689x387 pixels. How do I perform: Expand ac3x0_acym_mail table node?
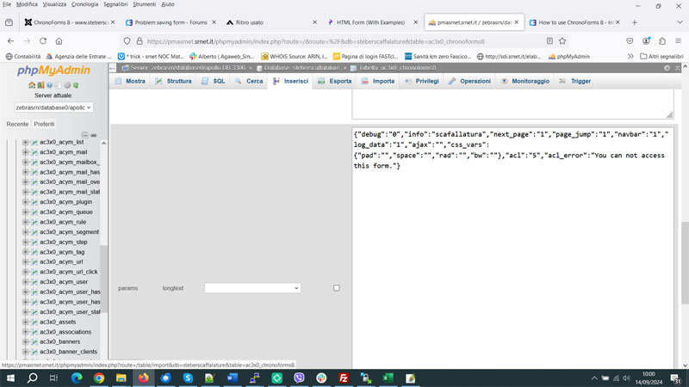pyautogui.click(x=26, y=152)
